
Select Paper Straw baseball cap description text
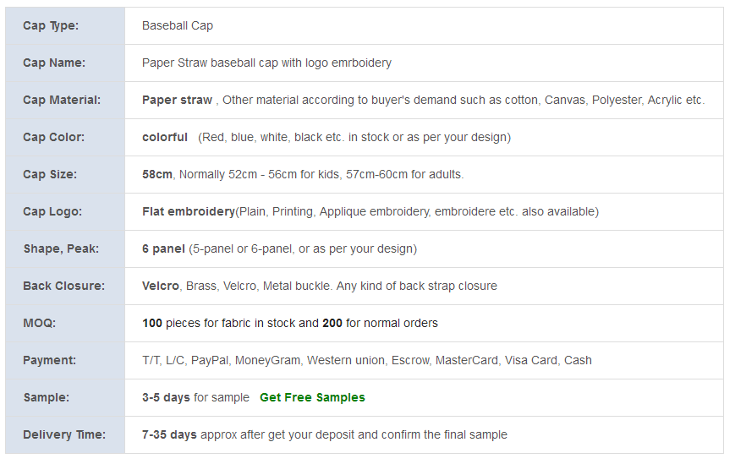[x=266, y=63]
